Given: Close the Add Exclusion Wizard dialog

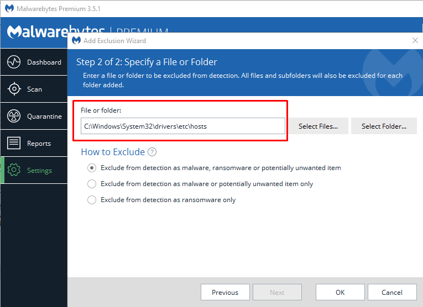Looking at the screenshot, I should (x=415, y=40).
